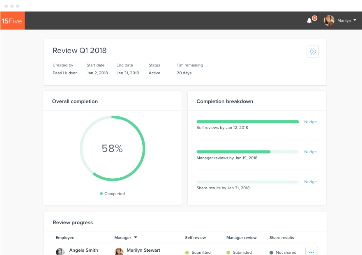This screenshot has height=255, width=362.
Task: Click Angela Smith's avatar photo
Action: click(x=60, y=251)
